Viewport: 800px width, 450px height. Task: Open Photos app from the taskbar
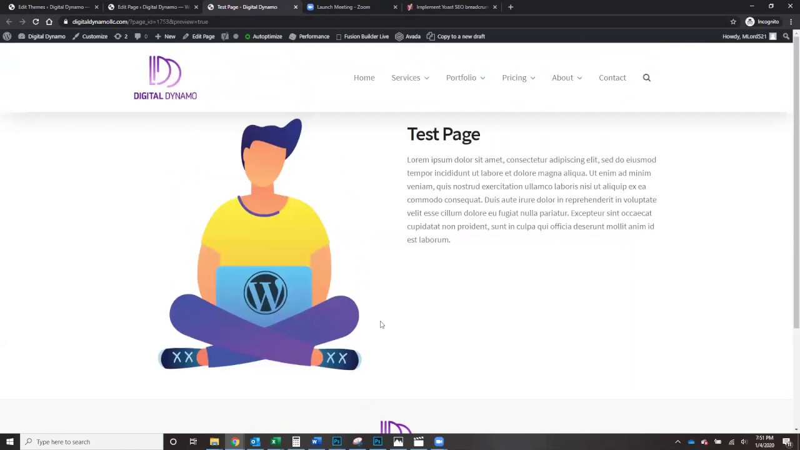pyautogui.click(x=398, y=442)
